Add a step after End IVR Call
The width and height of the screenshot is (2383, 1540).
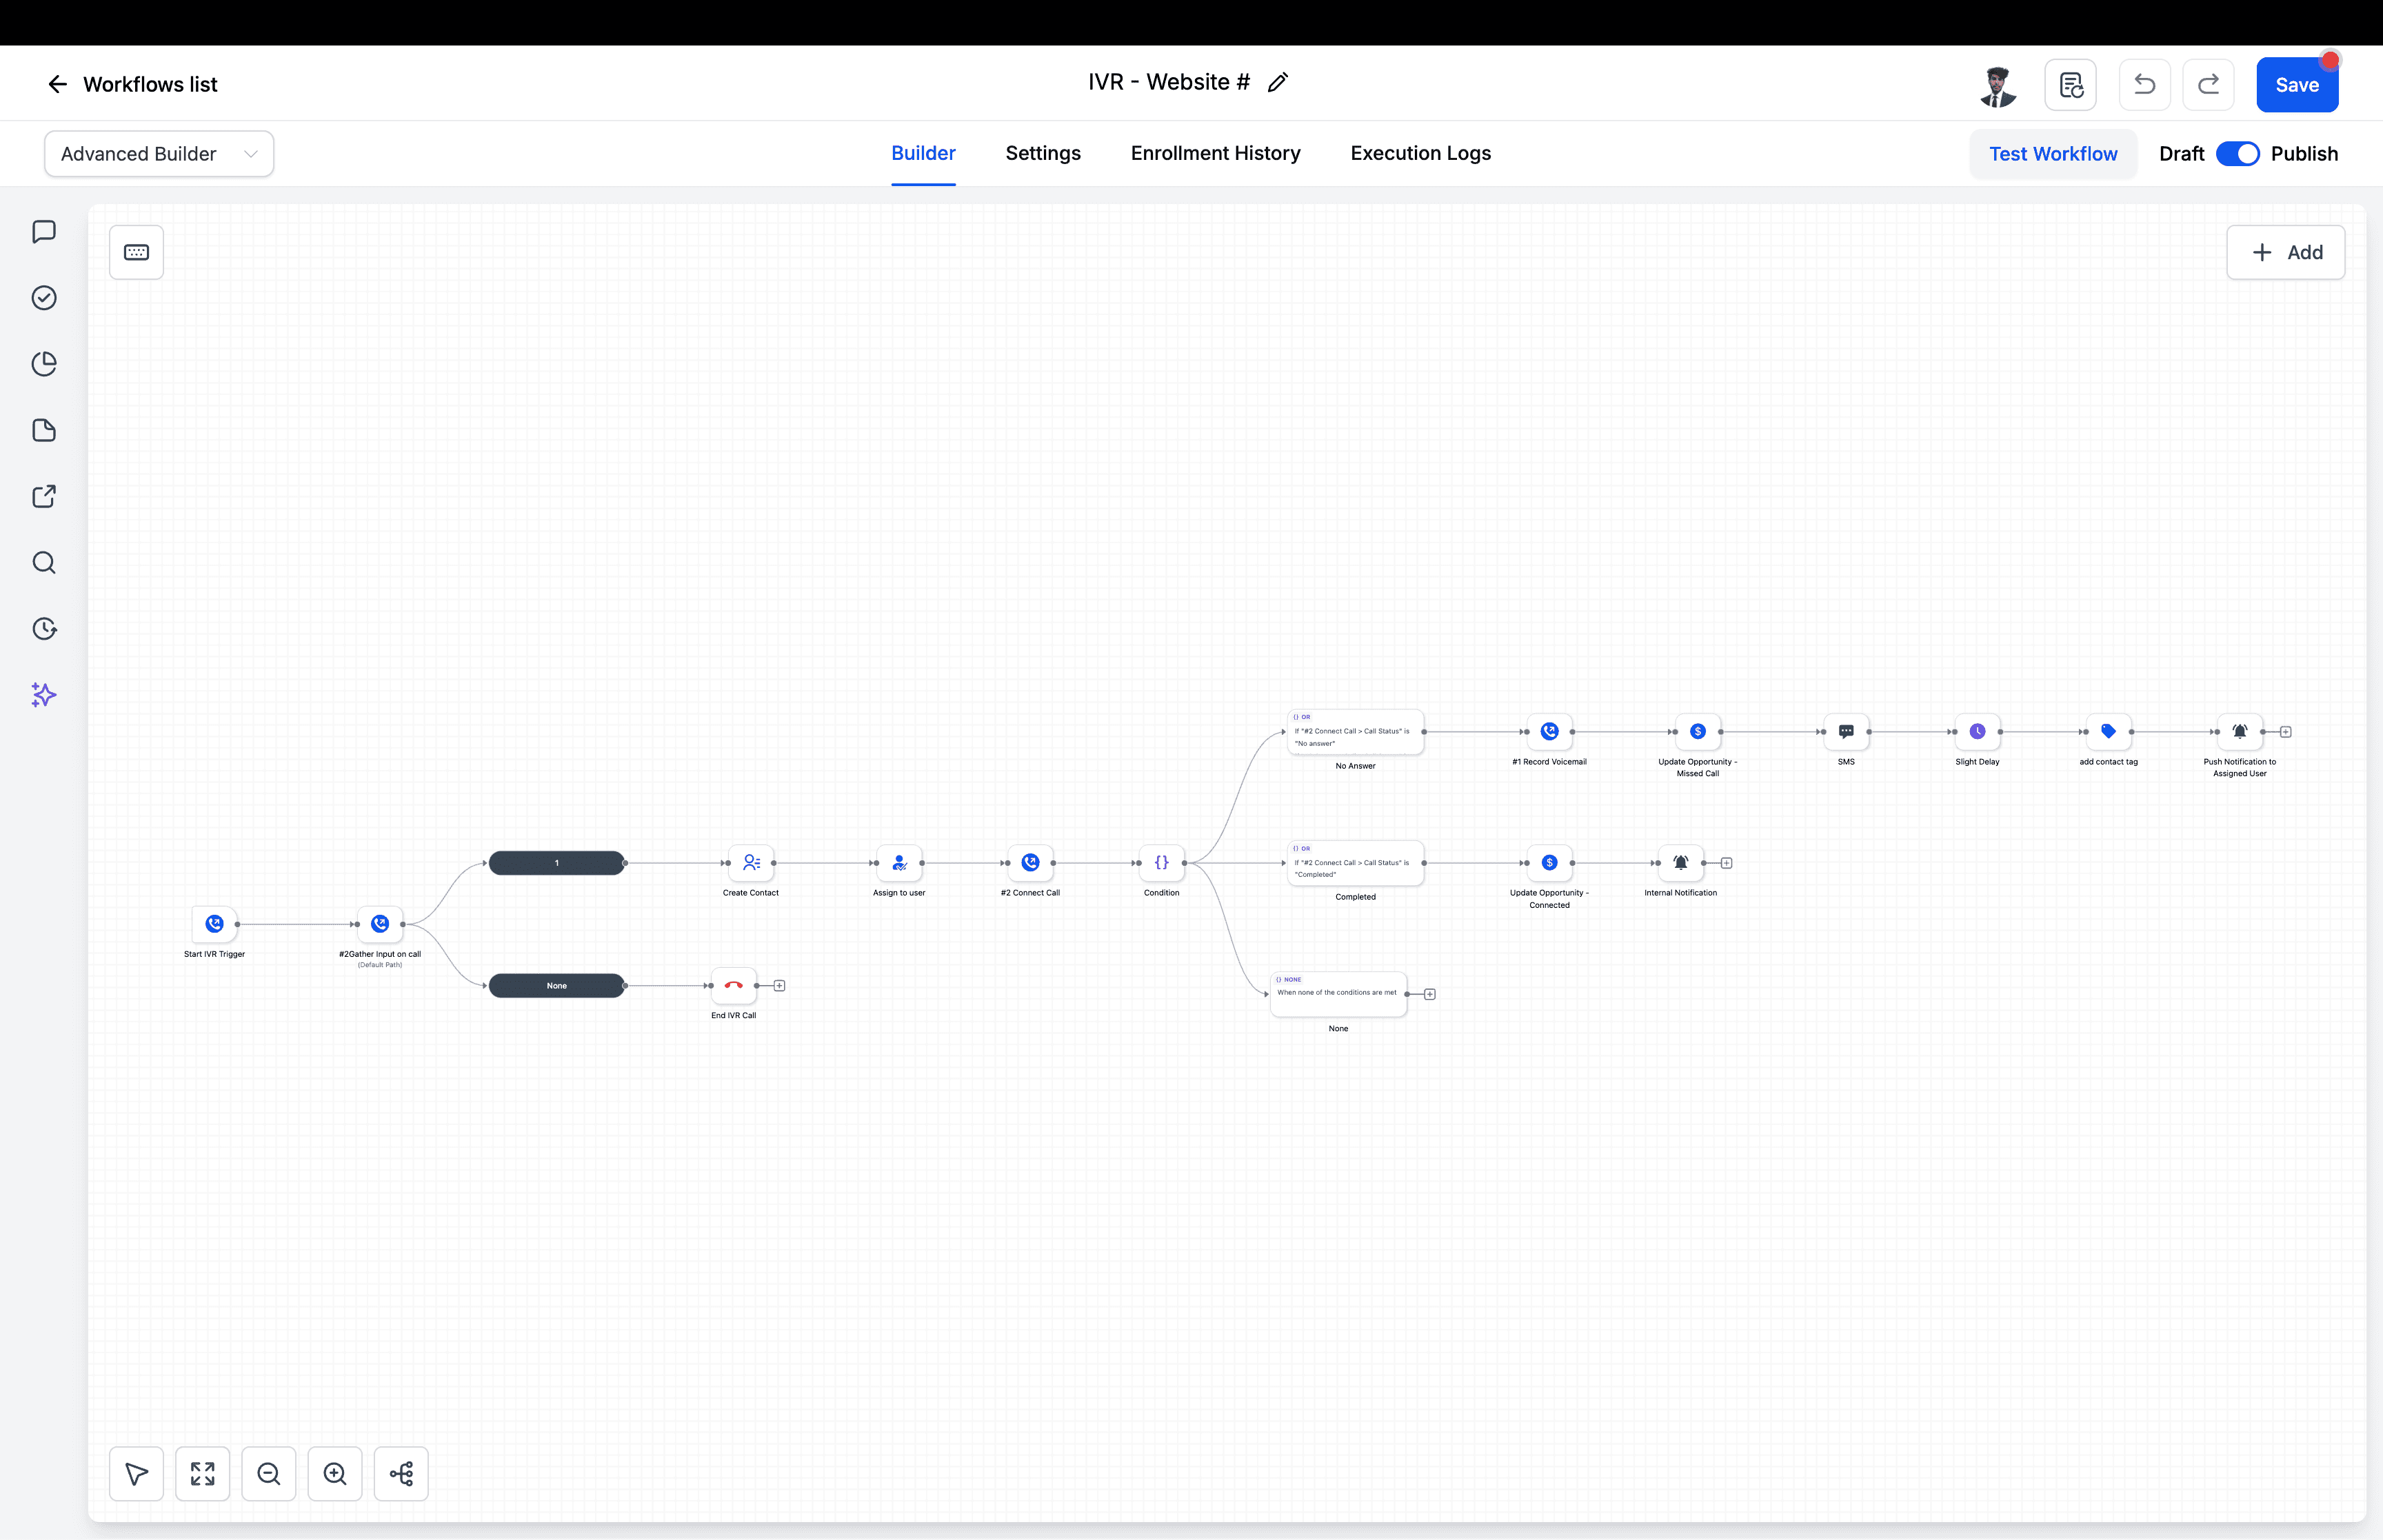click(x=780, y=986)
